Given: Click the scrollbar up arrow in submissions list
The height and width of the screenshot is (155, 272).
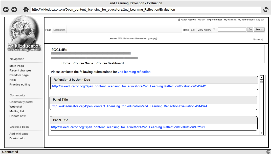Looking at the screenshot, I should pos(262,77).
